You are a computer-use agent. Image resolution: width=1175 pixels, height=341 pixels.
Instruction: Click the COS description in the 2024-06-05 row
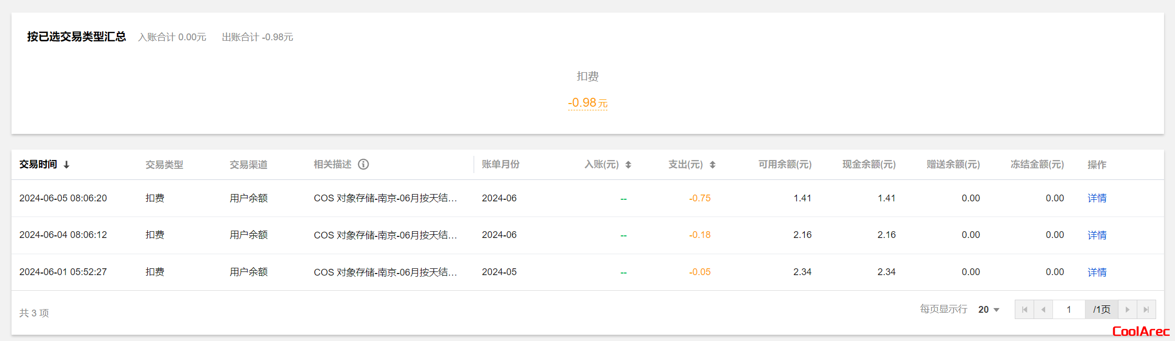[x=385, y=198]
